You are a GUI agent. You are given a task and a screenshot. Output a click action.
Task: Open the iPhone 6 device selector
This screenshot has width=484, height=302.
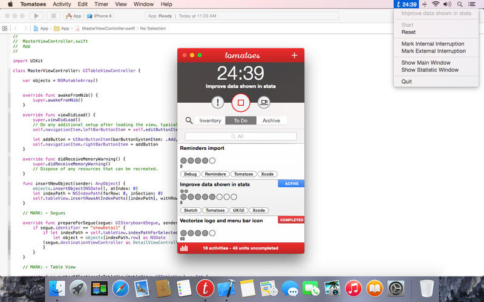[x=100, y=16]
